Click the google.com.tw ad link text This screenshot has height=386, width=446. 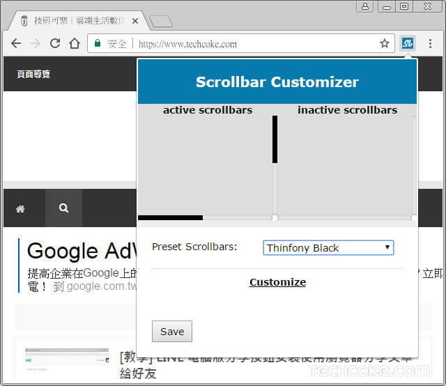click(101, 286)
